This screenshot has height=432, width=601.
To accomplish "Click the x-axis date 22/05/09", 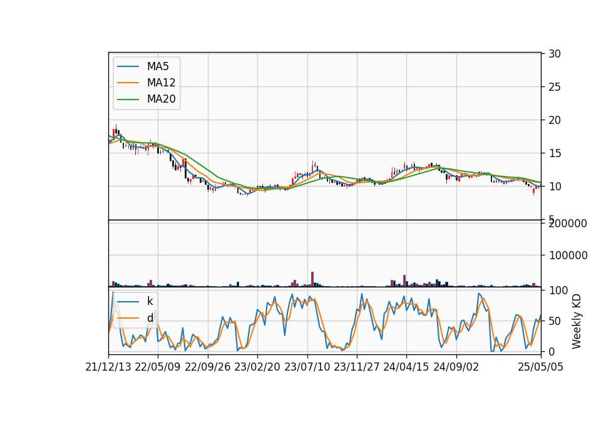I will (x=158, y=367).
